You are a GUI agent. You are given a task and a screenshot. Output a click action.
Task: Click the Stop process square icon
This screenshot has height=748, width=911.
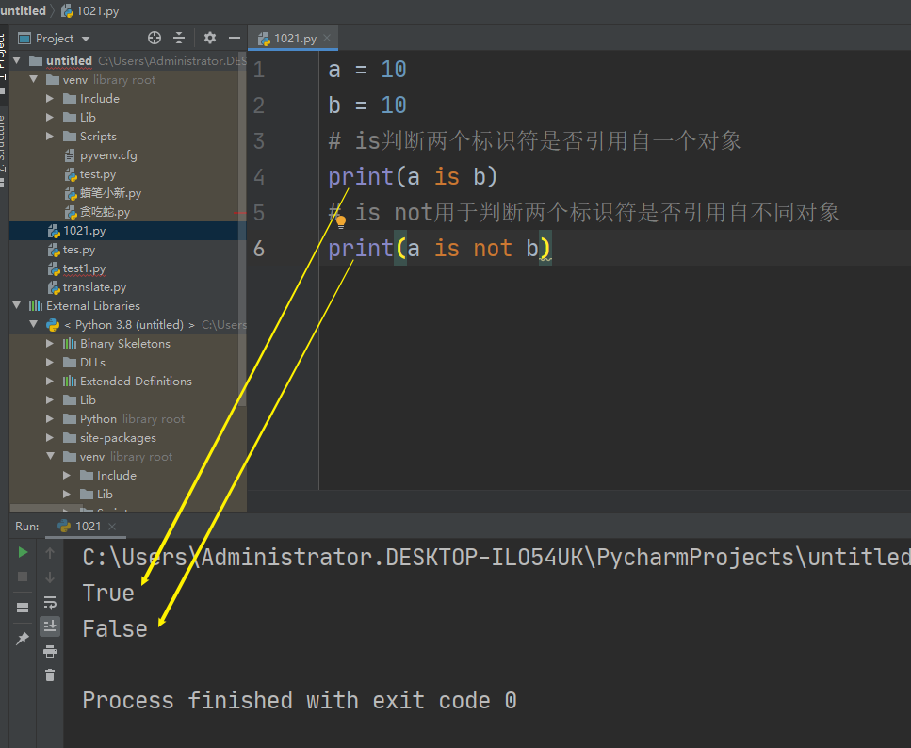[22, 575]
